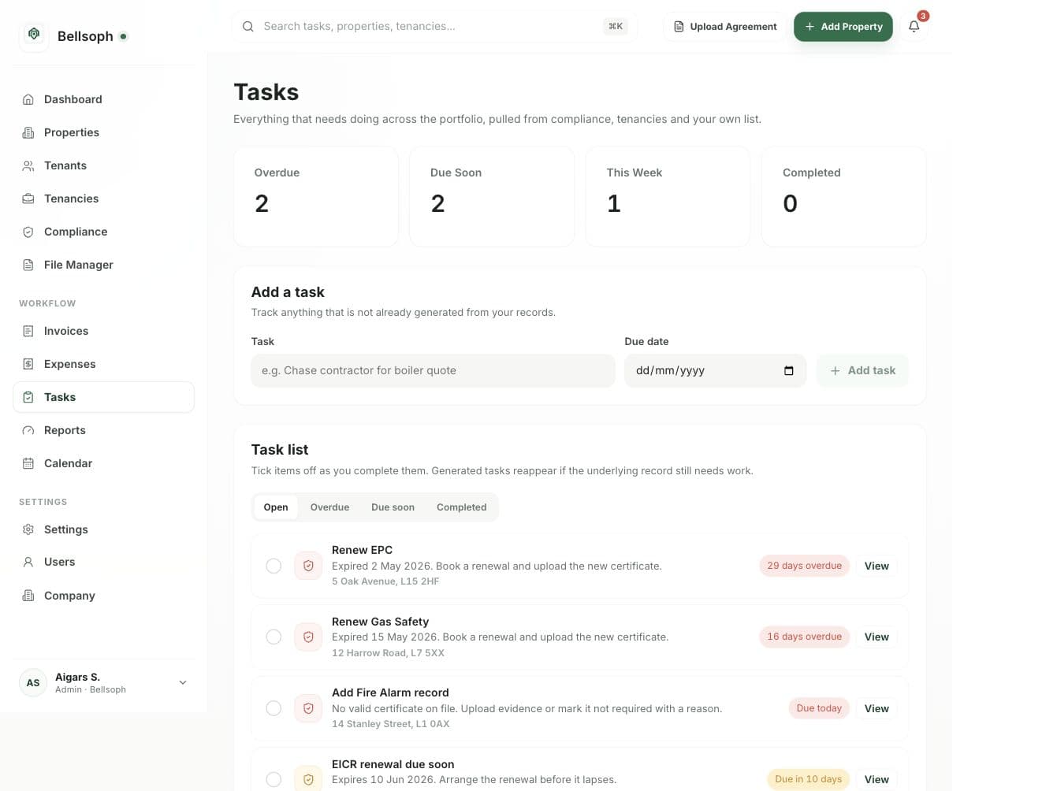Open Settings from the sidebar
Screen dimensions: 1057x791
(103, 529)
